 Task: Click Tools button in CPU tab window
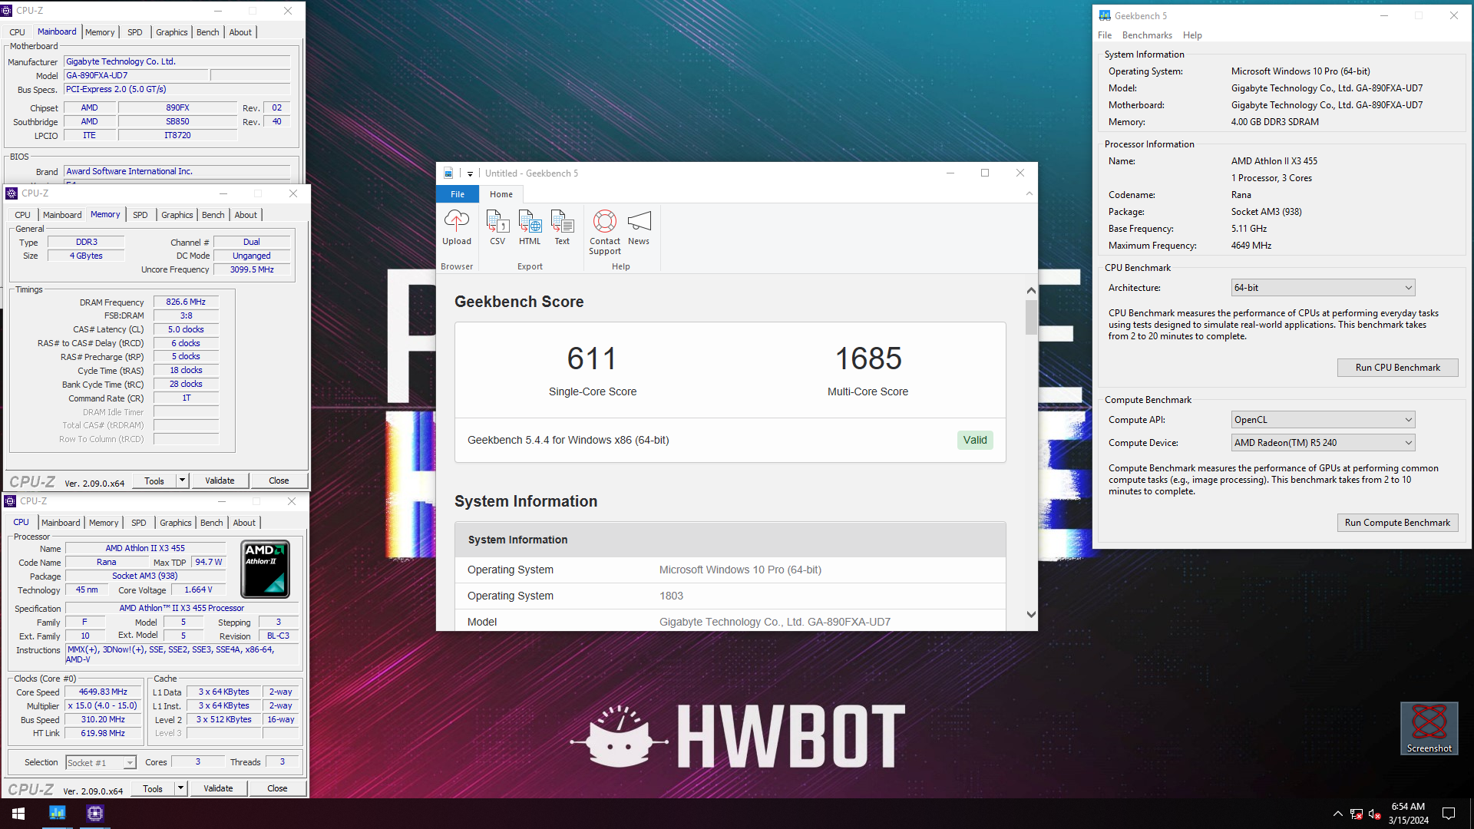pos(153,788)
